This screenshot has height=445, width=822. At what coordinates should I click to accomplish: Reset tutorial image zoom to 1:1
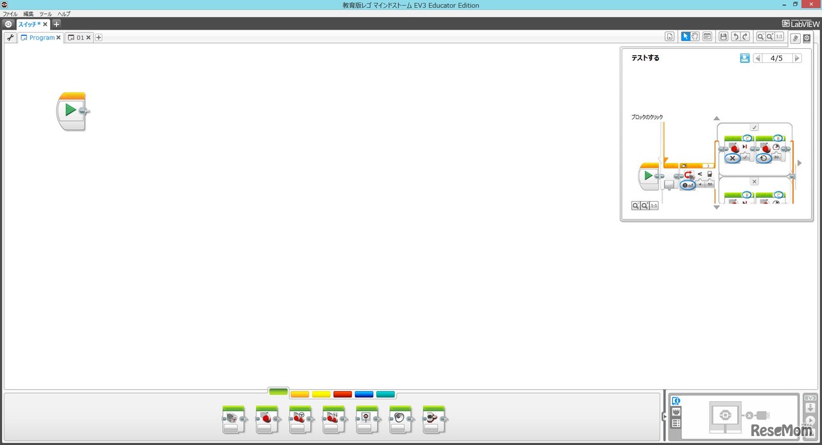(x=654, y=205)
